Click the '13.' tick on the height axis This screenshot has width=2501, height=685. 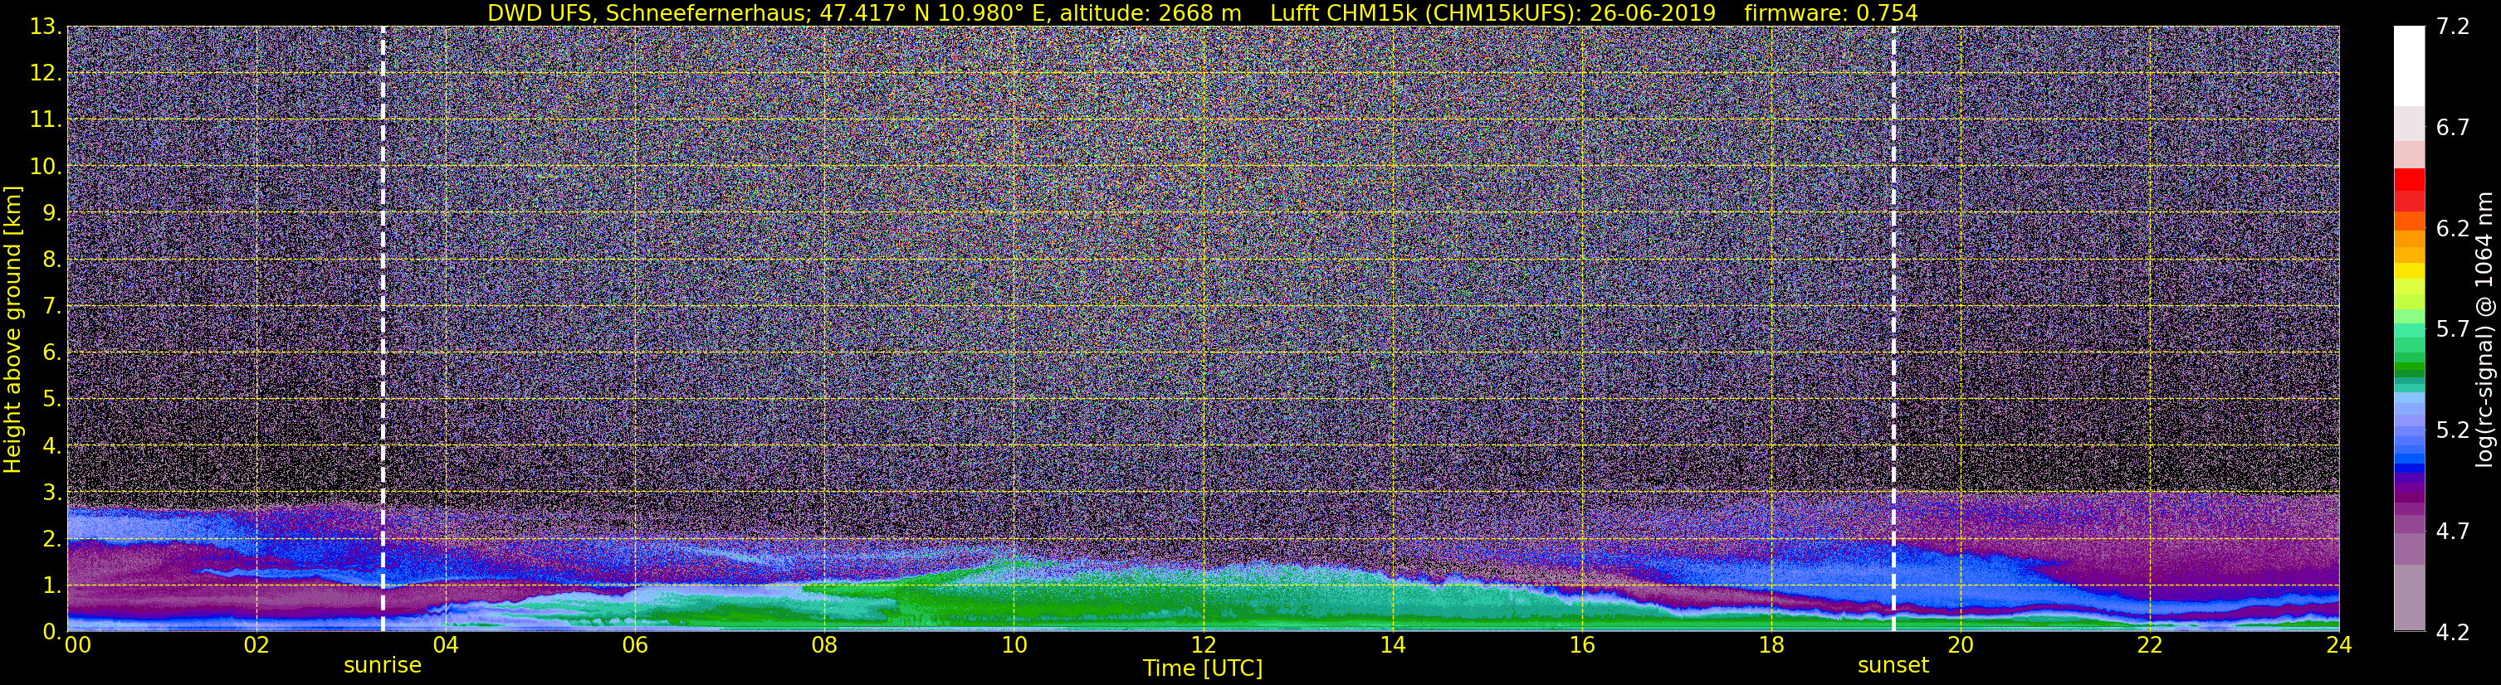coord(46,27)
